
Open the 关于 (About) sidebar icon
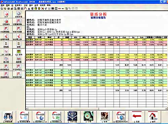6,14
